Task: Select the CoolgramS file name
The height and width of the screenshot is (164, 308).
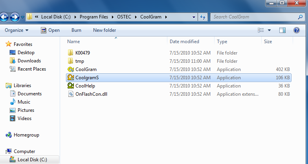Action: click(x=87, y=78)
